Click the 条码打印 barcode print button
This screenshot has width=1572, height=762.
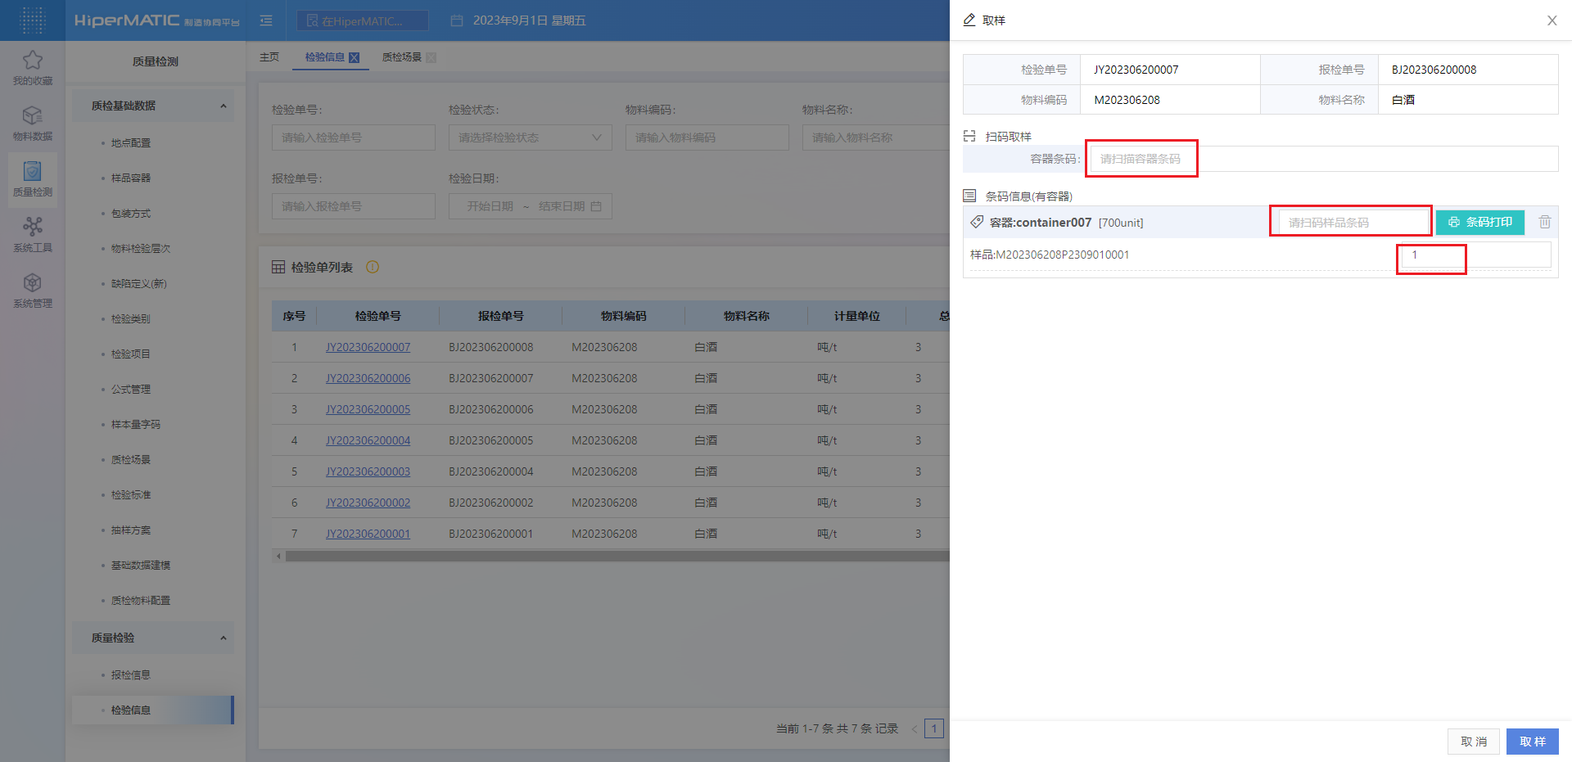point(1480,222)
